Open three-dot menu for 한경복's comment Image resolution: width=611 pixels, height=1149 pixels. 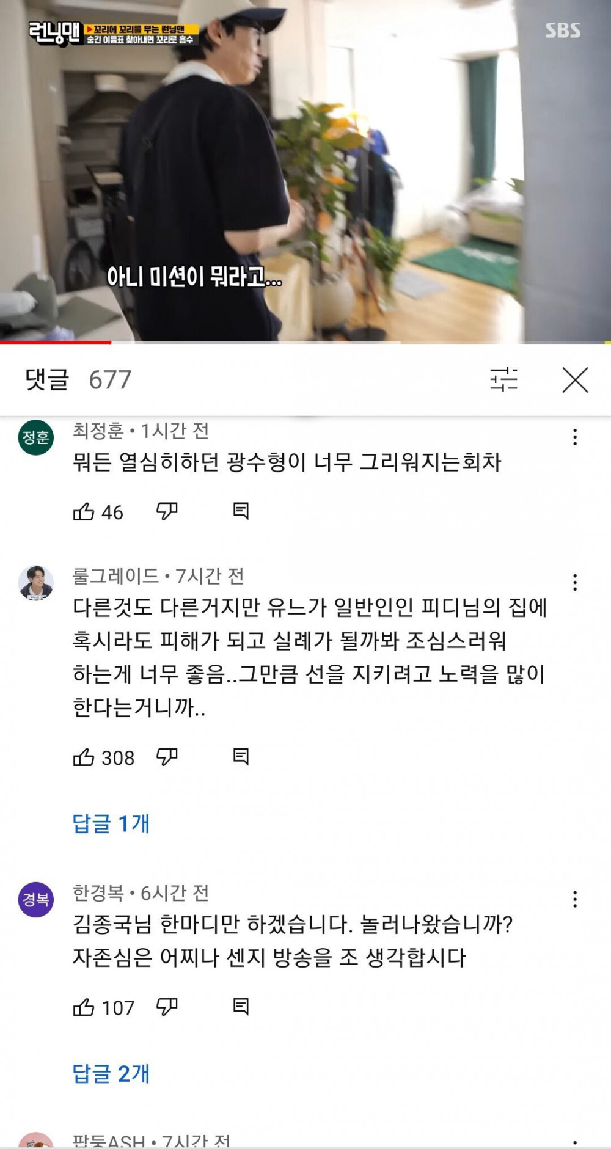575,899
